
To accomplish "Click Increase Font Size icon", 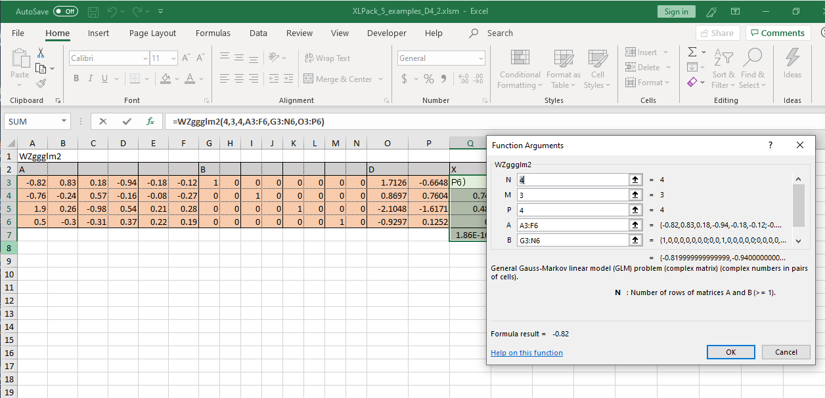I will pyautogui.click(x=186, y=58).
